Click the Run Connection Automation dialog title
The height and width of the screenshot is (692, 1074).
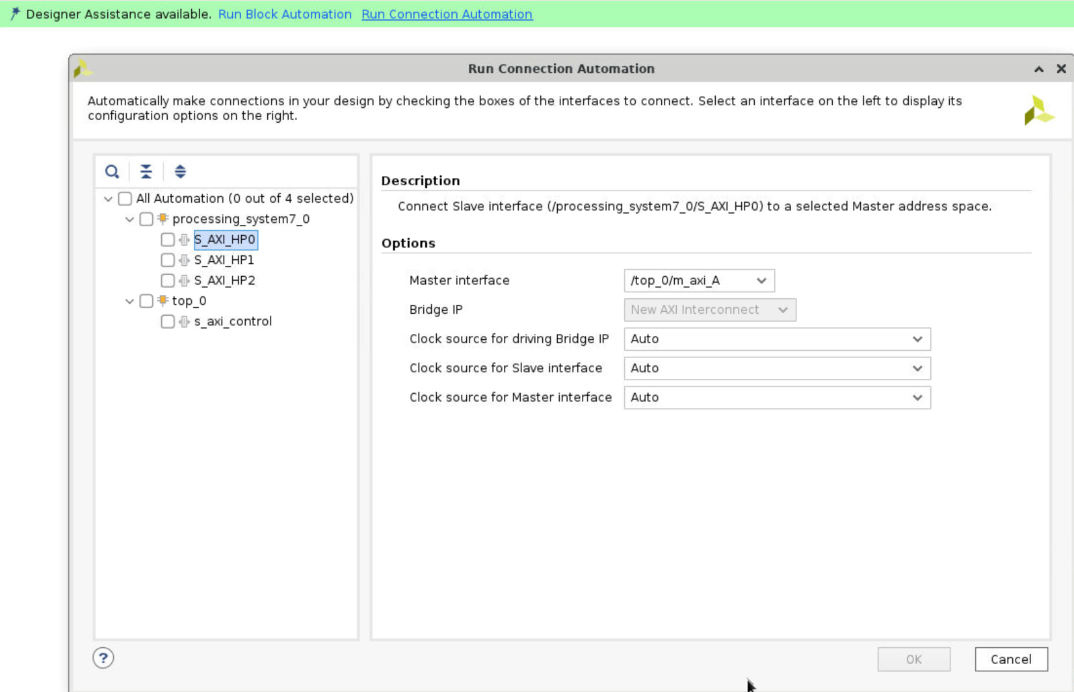tap(561, 69)
